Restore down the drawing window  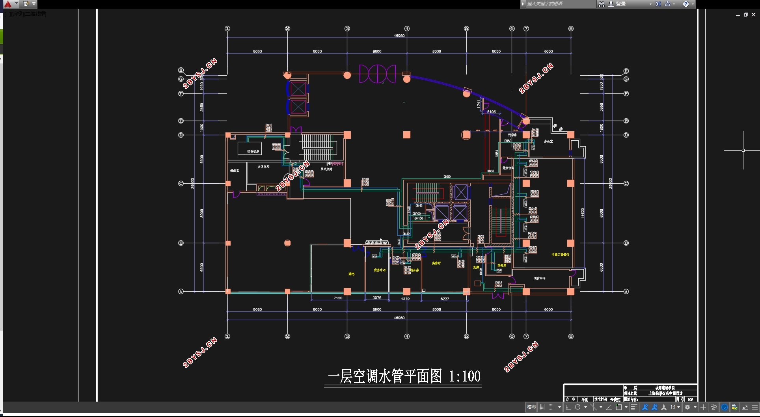click(x=746, y=15)
